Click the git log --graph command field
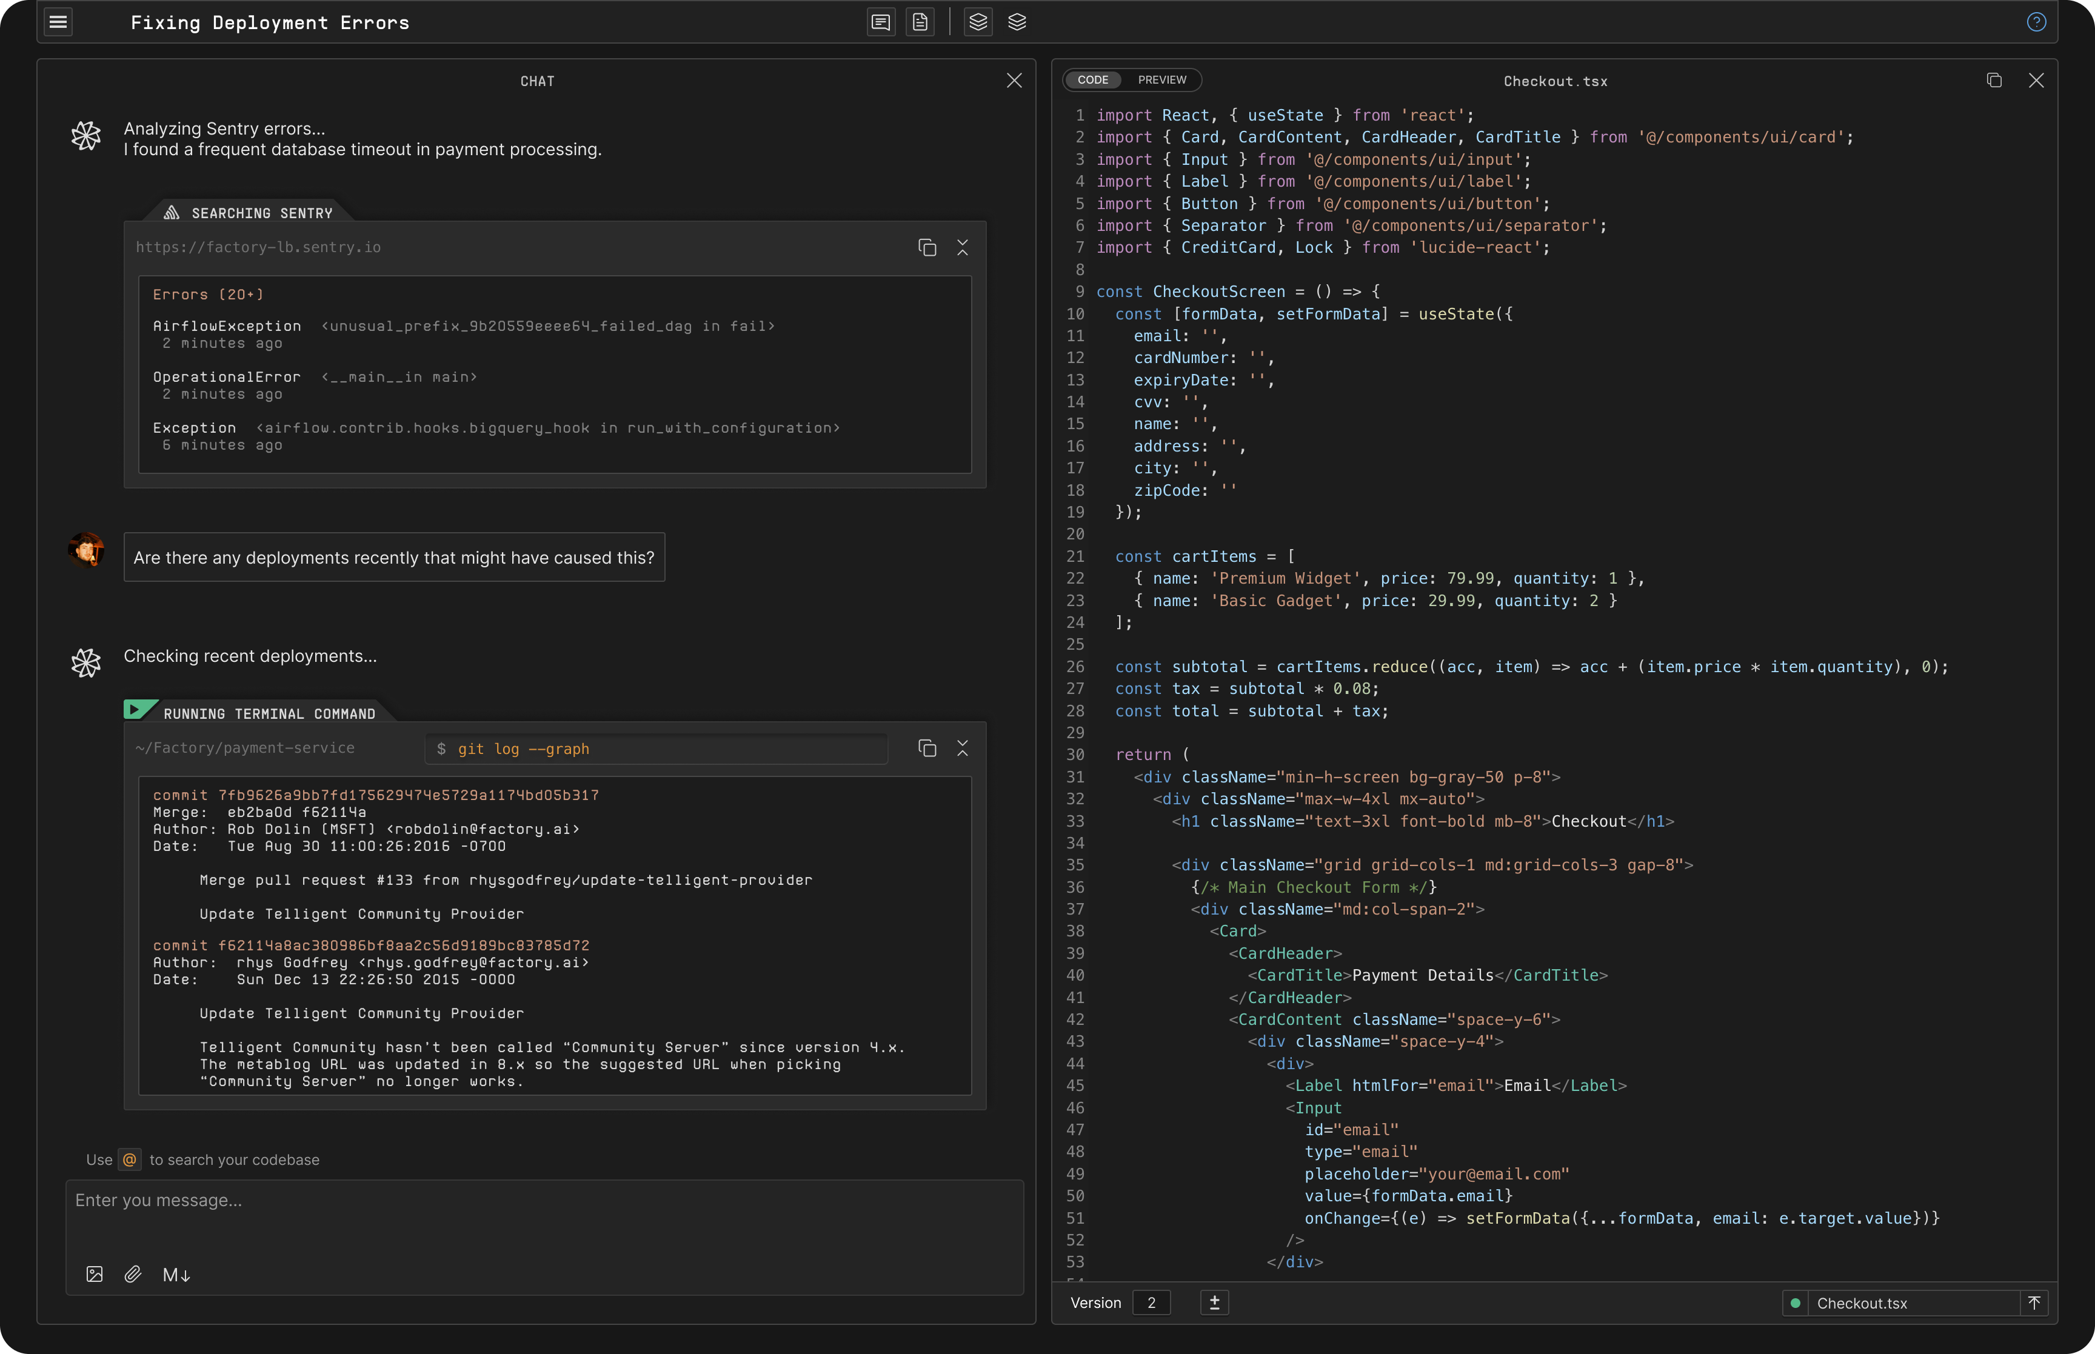 (x=656, y=749)
